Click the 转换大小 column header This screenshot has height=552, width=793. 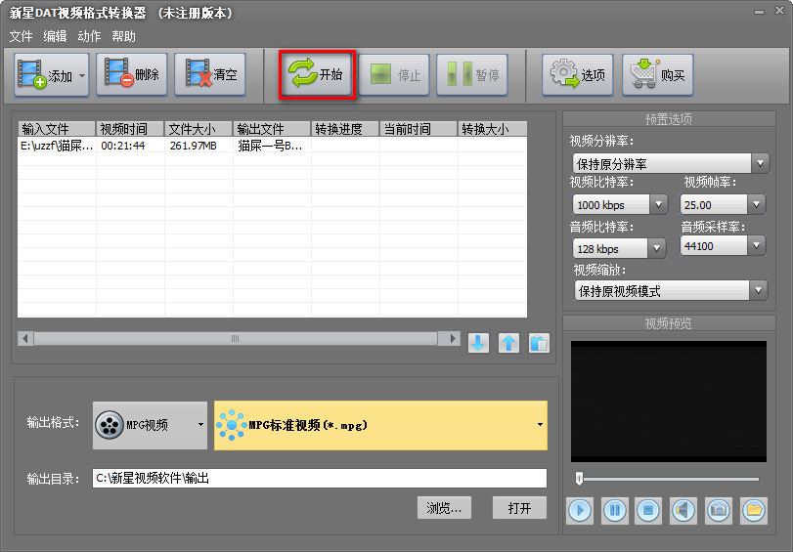pos(492,129)
